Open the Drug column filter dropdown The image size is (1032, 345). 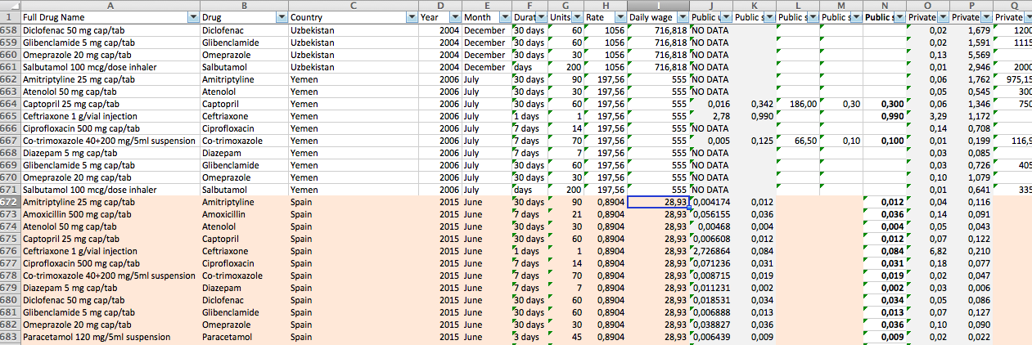pyautogui.click(x=282, y=17)
